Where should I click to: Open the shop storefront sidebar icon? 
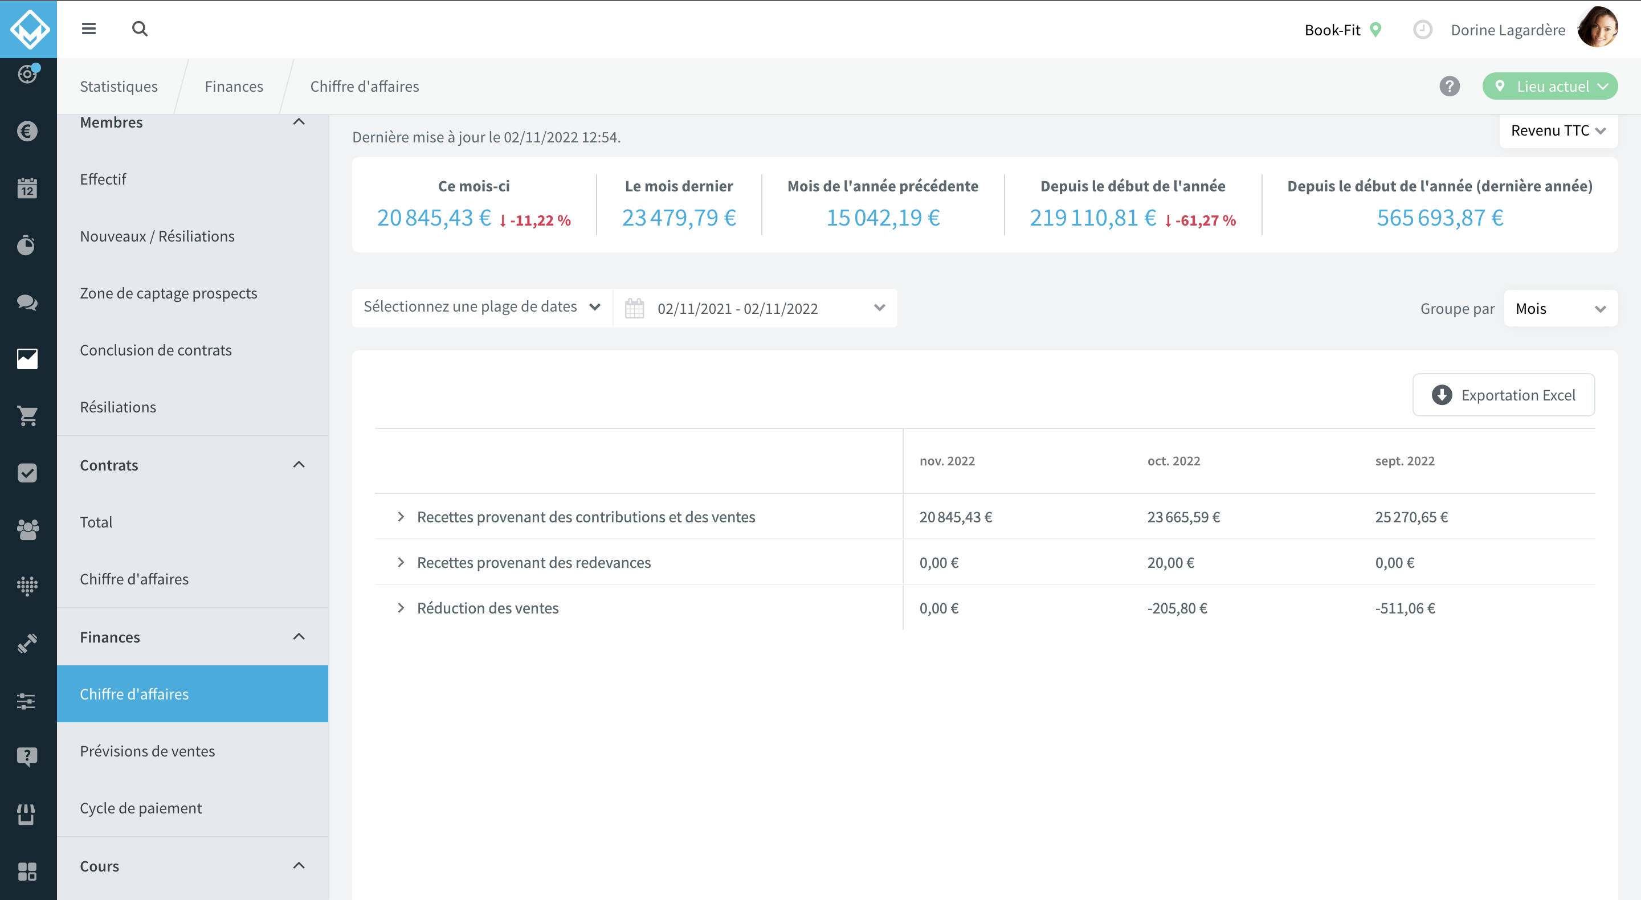[27, 814]
